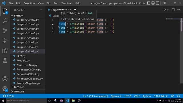Change line ending via CRLF status item
Viewport: 183px width, 103px height.
(137, 96)
